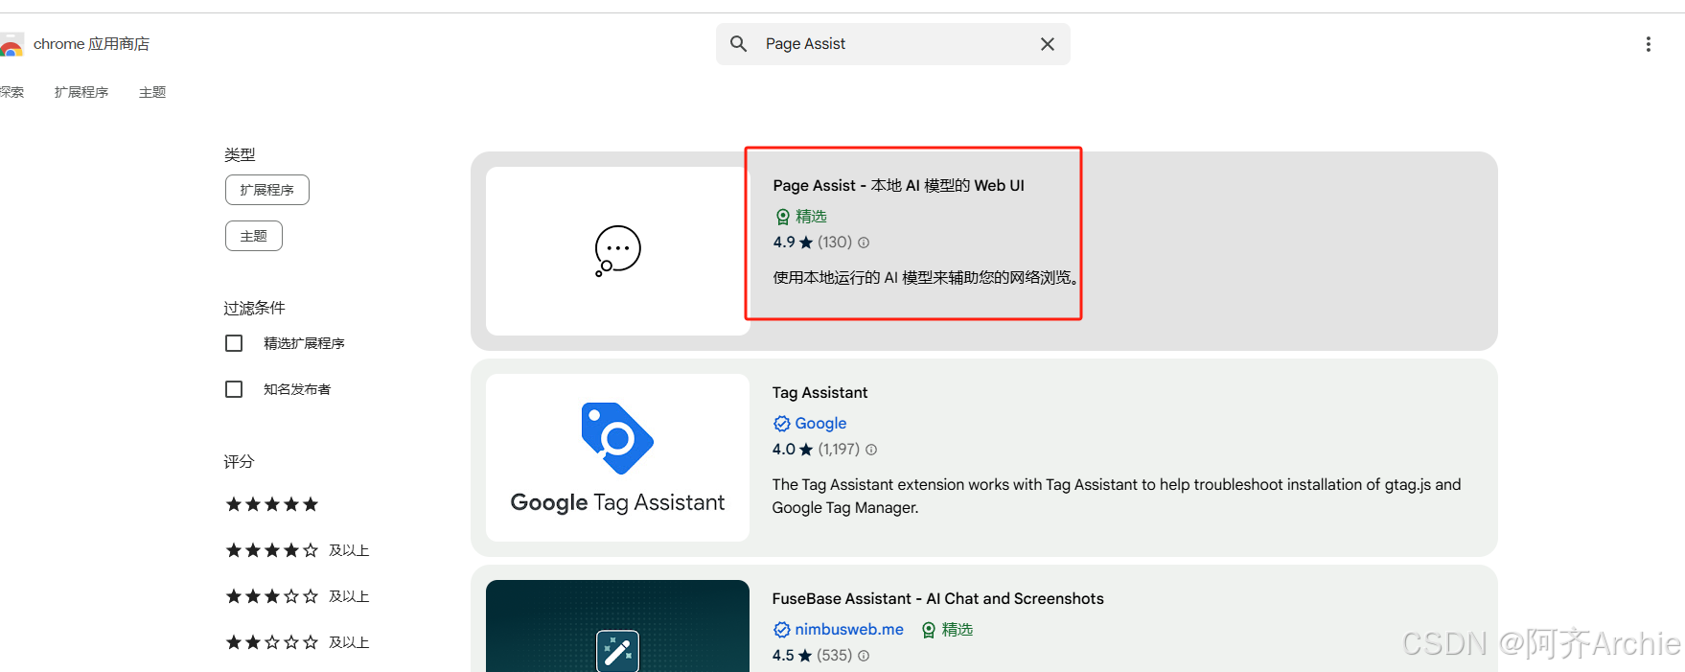Viewport: 1685px width, 672px height.
Task: Open the nimbusweb.me publisher link
Action: 849,630
